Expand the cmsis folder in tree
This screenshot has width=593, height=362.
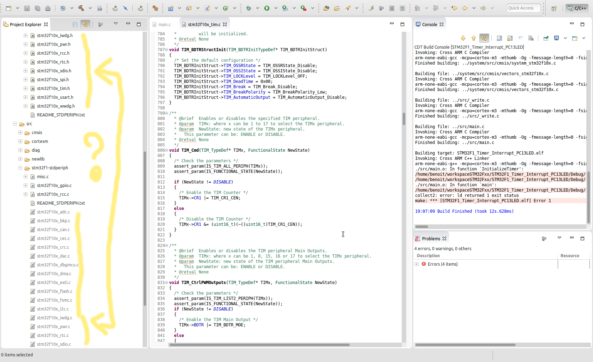click(20, 133)
